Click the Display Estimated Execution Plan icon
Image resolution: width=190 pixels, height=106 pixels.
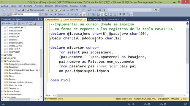coord(76,14)
